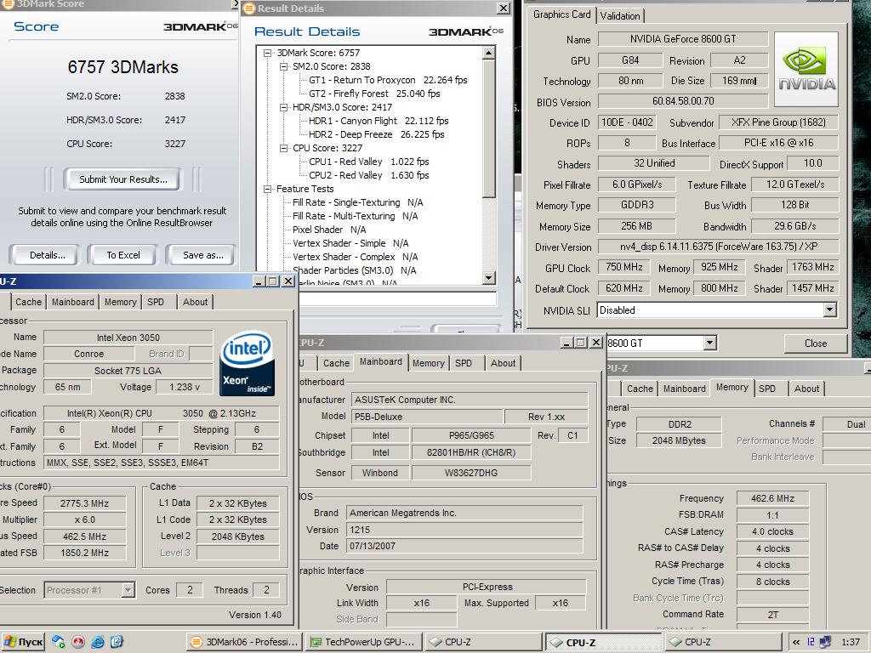This screenshot has width=871, height=653.
Task: Open Cache tab in Xeon CPU-Z window
Action: click(x=28, y=302)
